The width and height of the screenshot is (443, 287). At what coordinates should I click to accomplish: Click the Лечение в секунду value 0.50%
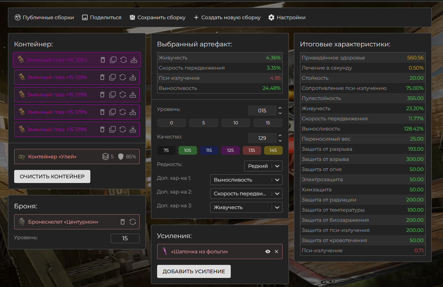coord(416,68)
